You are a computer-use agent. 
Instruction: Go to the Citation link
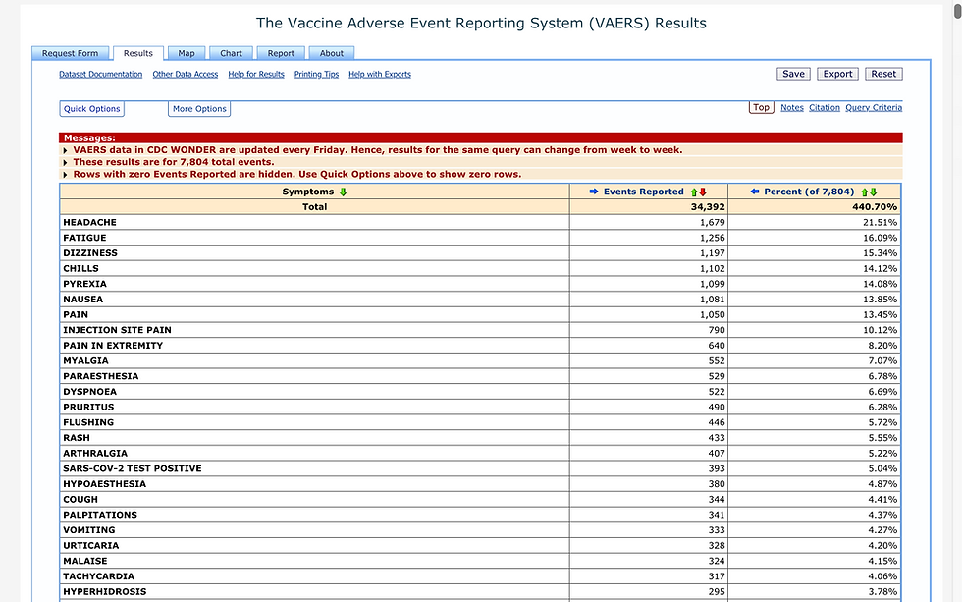[825, 107]
